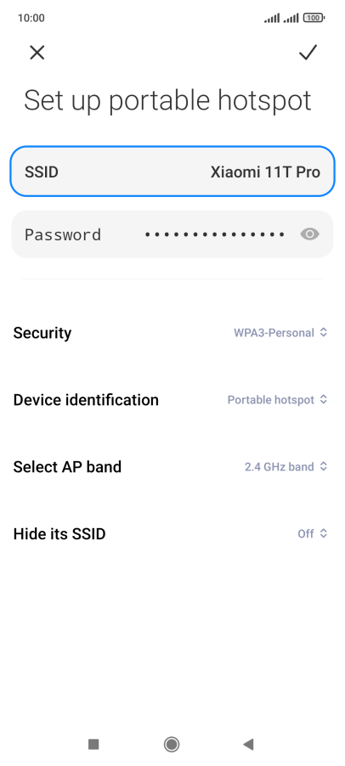Tap the Android home circle button
The image size is (345, 766).
click(172, 744)
